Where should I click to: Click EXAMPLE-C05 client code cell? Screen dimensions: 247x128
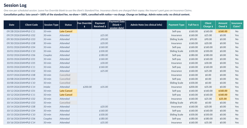pos(32,63)
